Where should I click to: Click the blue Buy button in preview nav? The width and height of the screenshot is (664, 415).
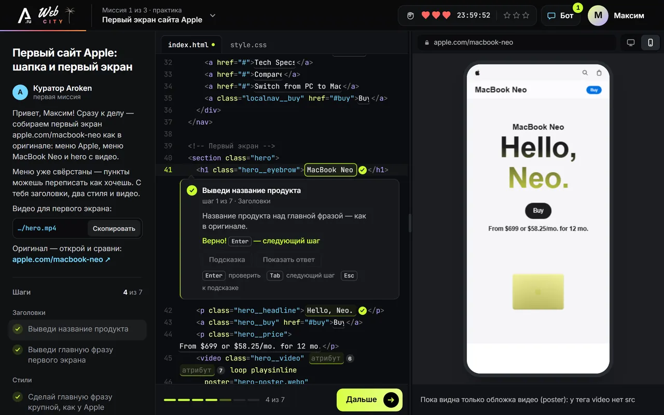pos(594,90)
